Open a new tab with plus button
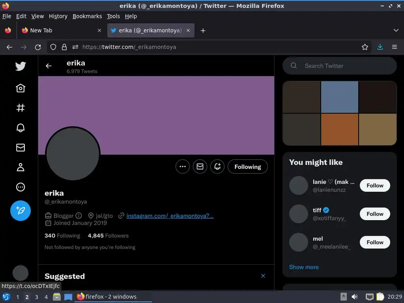404x303 pixels. 203,31
